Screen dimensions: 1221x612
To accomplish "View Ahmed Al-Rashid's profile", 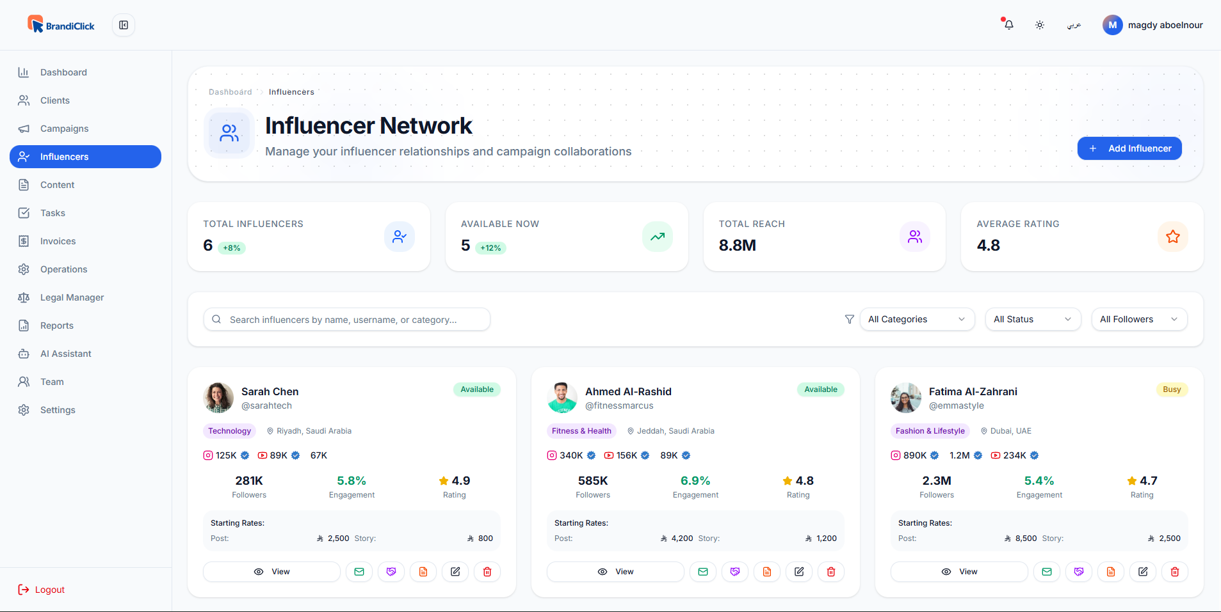I will pyautogui.click(x=615, y=572).
